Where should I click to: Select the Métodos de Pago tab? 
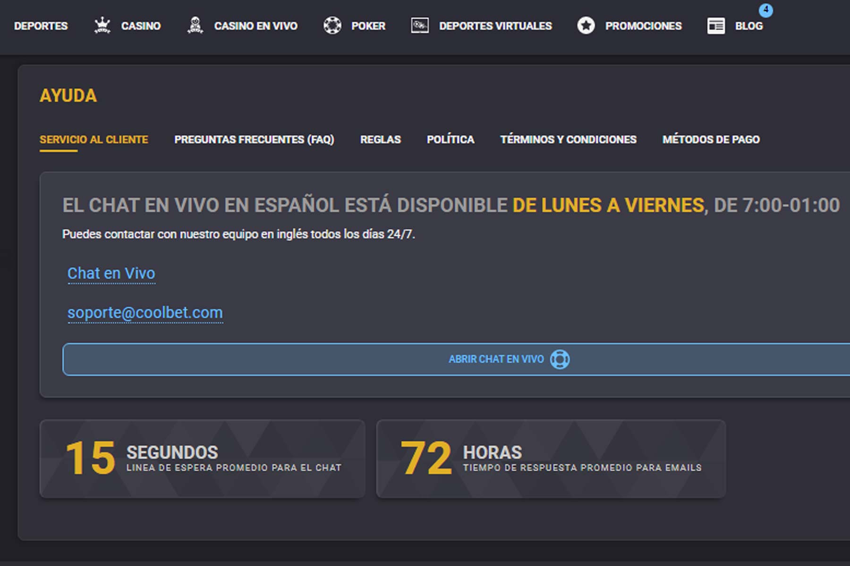[x=711, y=140]
